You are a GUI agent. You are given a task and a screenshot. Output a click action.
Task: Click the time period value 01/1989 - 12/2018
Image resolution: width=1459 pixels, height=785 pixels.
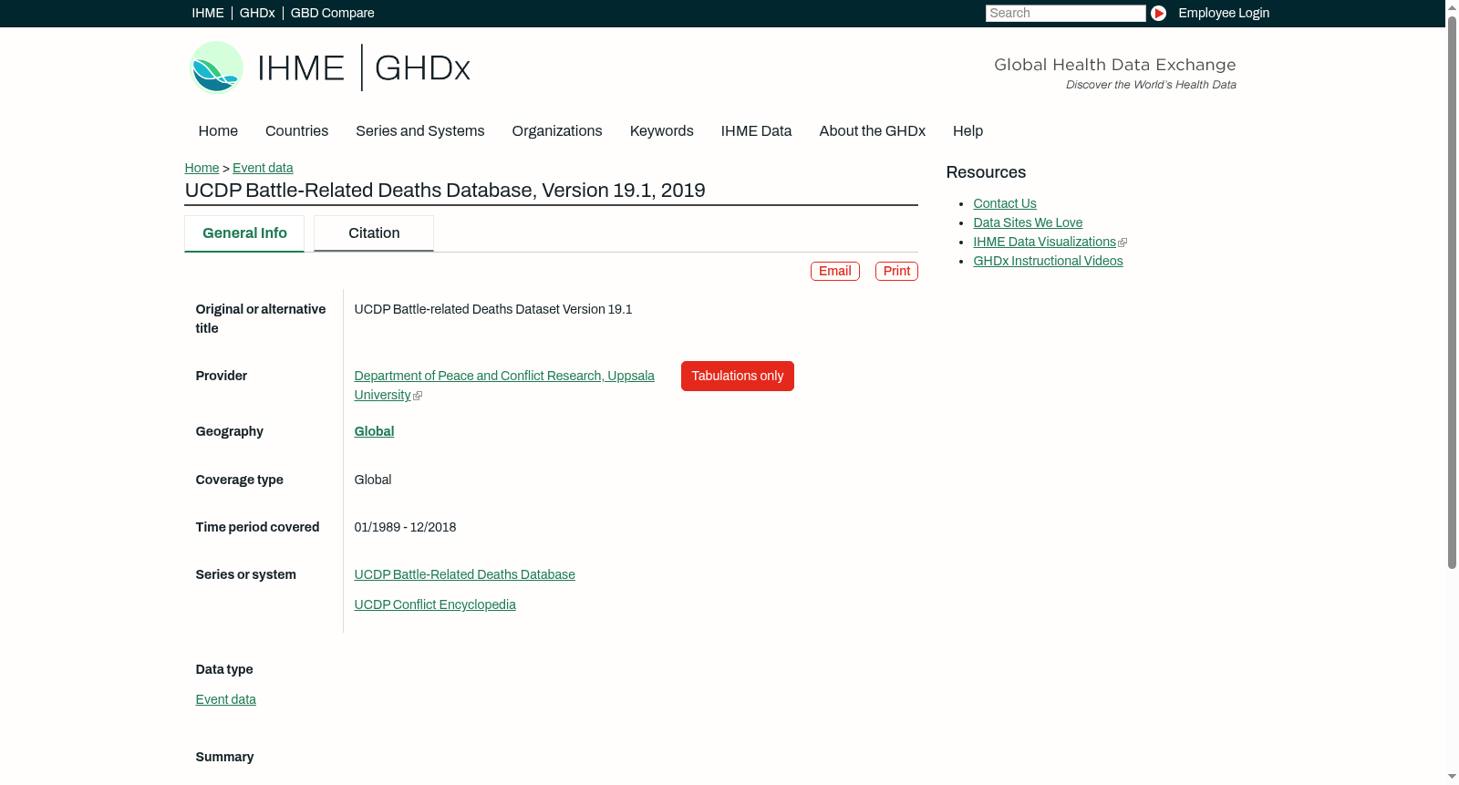(x=405, y=527)
